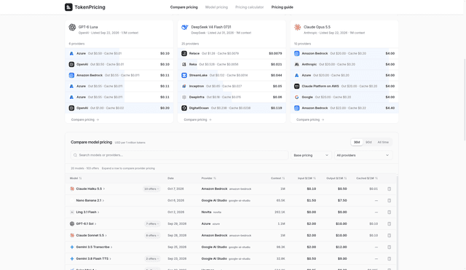The image size is (466, 270).
Task: Copy the Ling 3.1 Flash row via the clipboard icon
Action: 390,212
